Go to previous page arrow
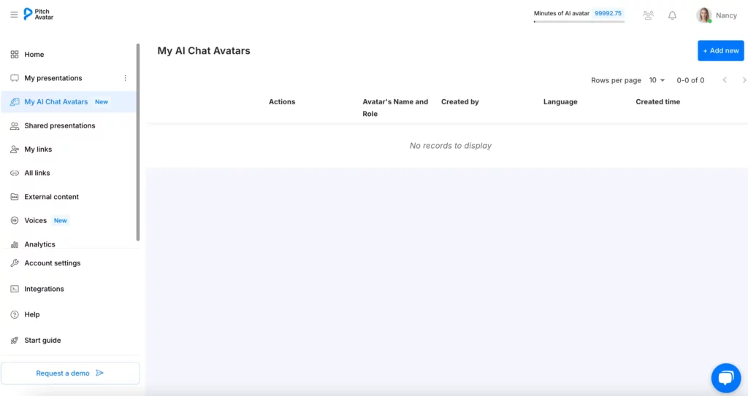 pos(725,80)
